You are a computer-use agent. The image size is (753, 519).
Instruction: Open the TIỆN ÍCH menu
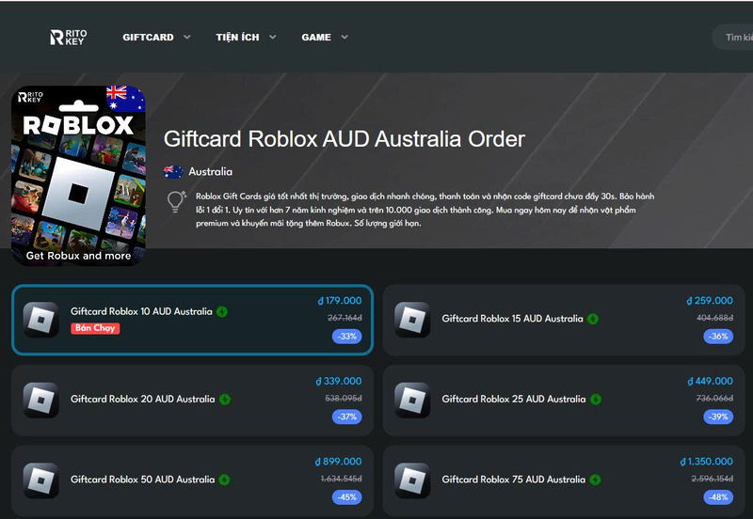237,38
